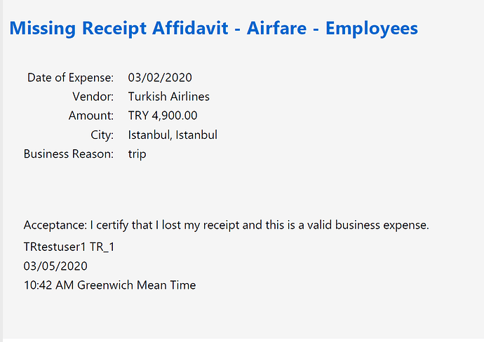Click the left gray border strip
The width and height of the screenshot is (484, 342).
pos(1,171)
